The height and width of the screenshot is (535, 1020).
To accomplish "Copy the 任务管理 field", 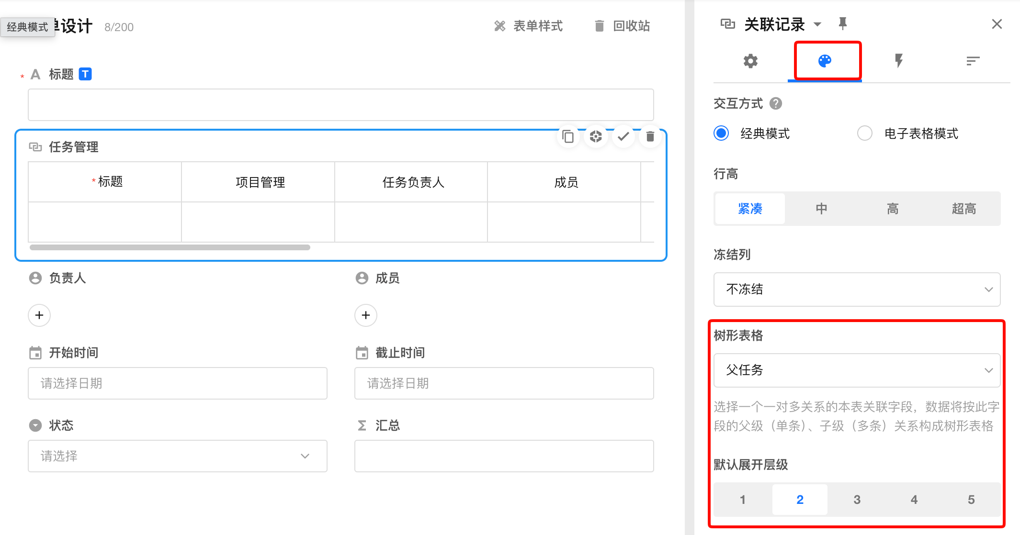I will [x=568, y=136].
